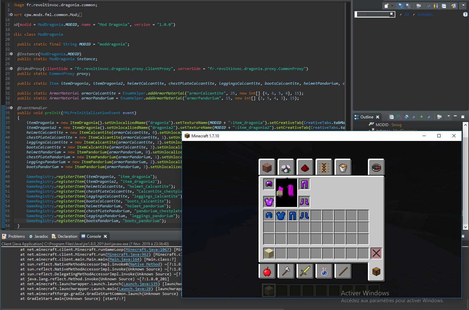Toggle Sort alphabetically in Outline toolbar
Viewport: 469px width, 310px height.
[399, 117]
